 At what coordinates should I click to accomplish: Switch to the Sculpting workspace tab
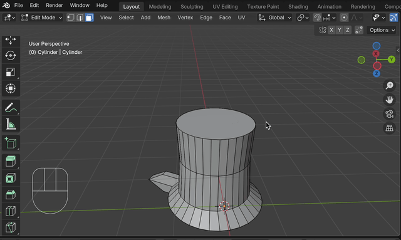(x=192, y=7)
